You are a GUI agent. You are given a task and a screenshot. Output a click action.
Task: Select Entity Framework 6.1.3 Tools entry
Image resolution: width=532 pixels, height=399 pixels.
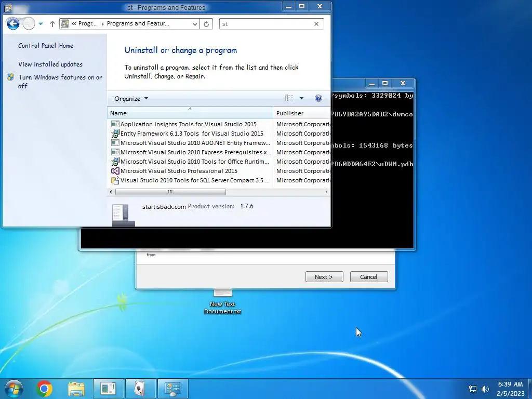[x=192, y=134]
